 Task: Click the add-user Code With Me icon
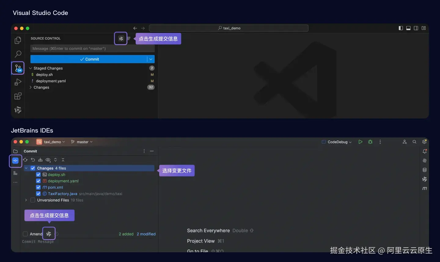405,142
